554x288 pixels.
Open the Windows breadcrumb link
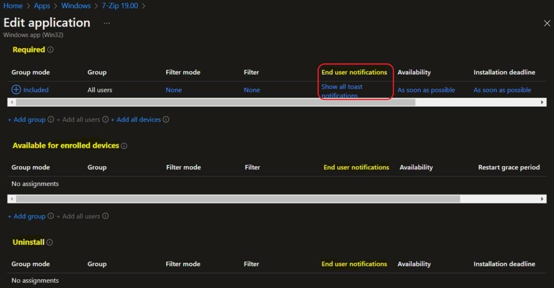pos(76,5)
